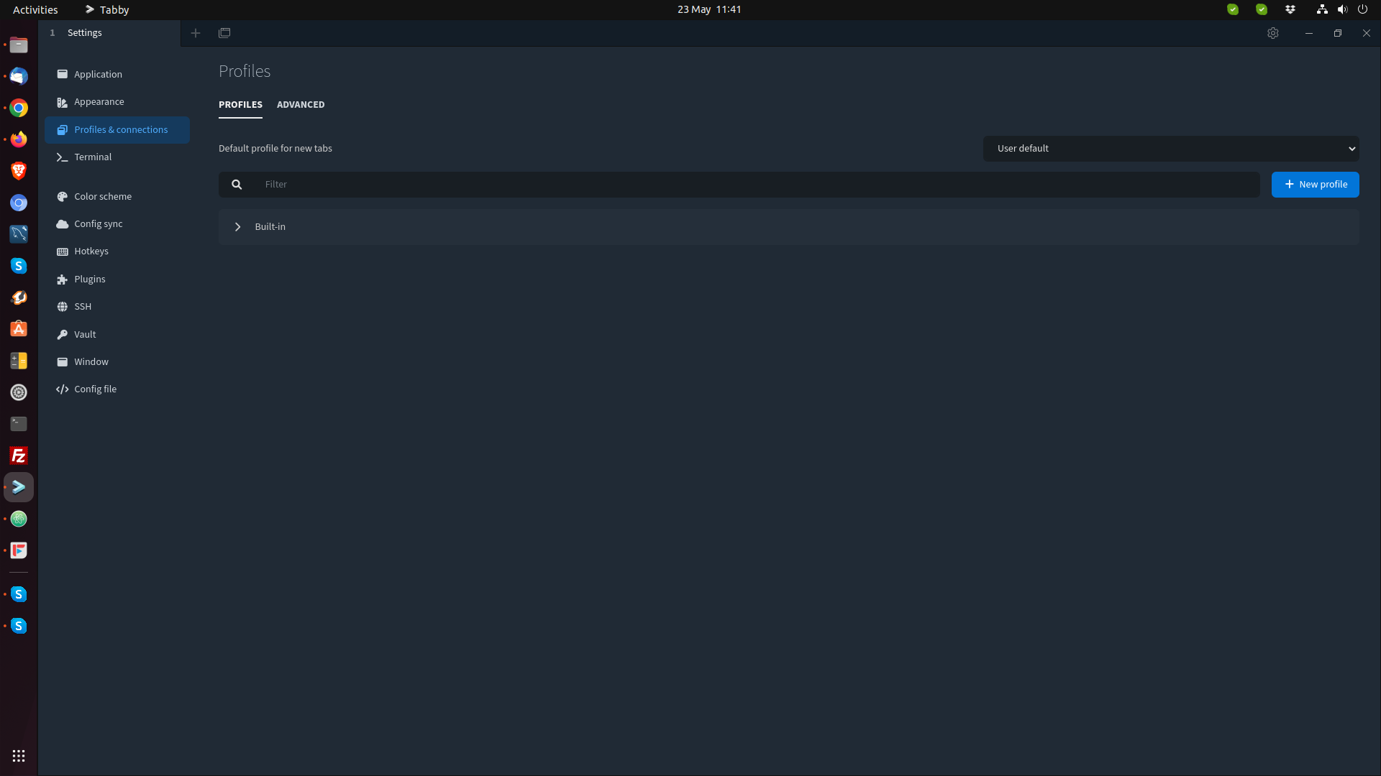Image resolution: width=1381 pixels, height=776 pixels.
Task: Open profile selector window icon in tab bar
Action: pos(224,33)
